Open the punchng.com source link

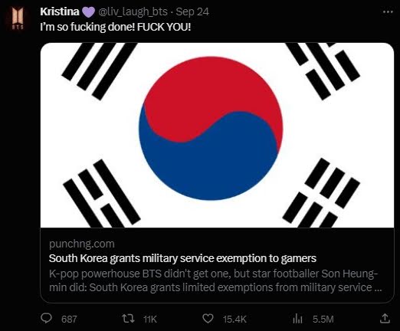(x=82, y=244)
